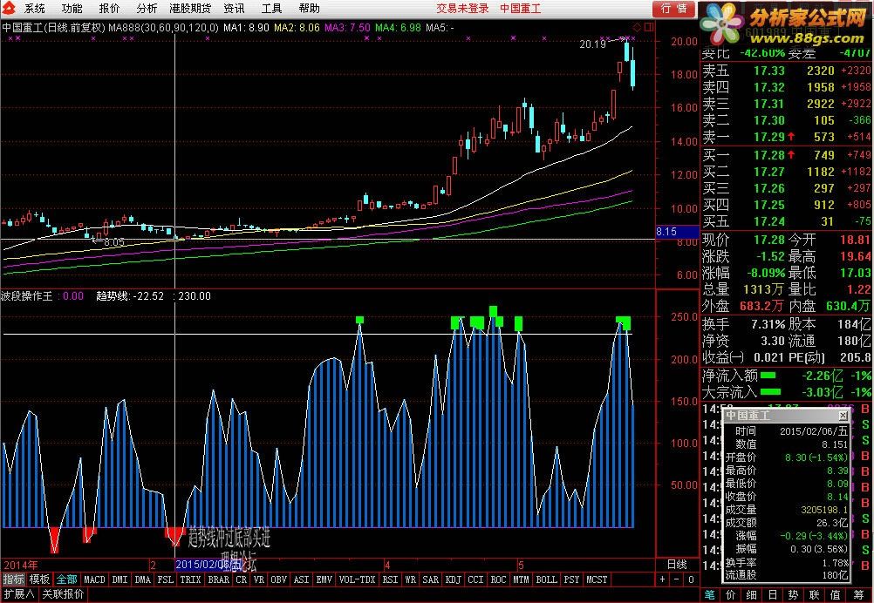Click the 波段操作王 indicator name label
Screen dimensions: 874x603
pyautogui.click(x=27, y=296)
